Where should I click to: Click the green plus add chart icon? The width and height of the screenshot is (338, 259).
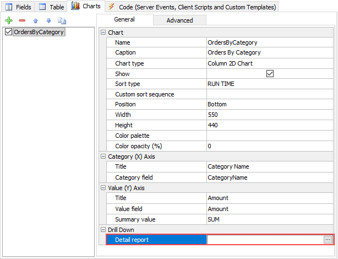(x=9, y=20)
